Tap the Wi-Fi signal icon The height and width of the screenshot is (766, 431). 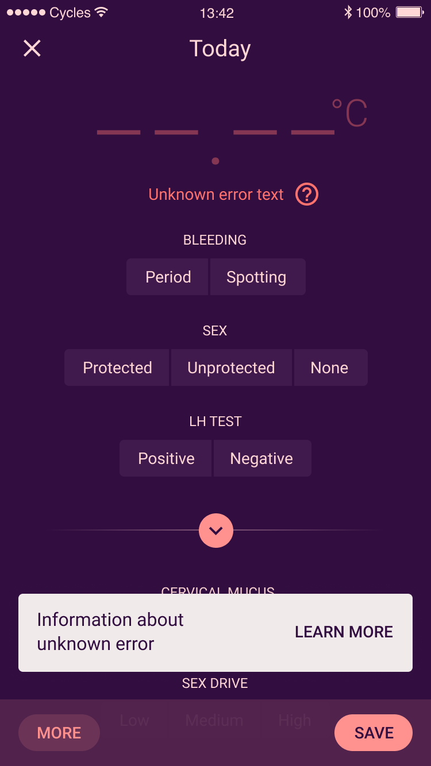(101, 12)
